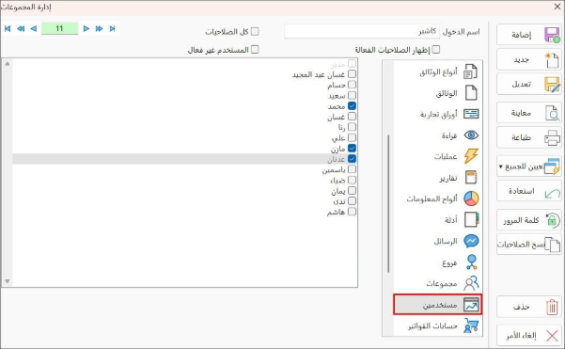This screenshot has height=349, width=565.
Task: Jump back several records double arrow
Action: coord(21,29)
